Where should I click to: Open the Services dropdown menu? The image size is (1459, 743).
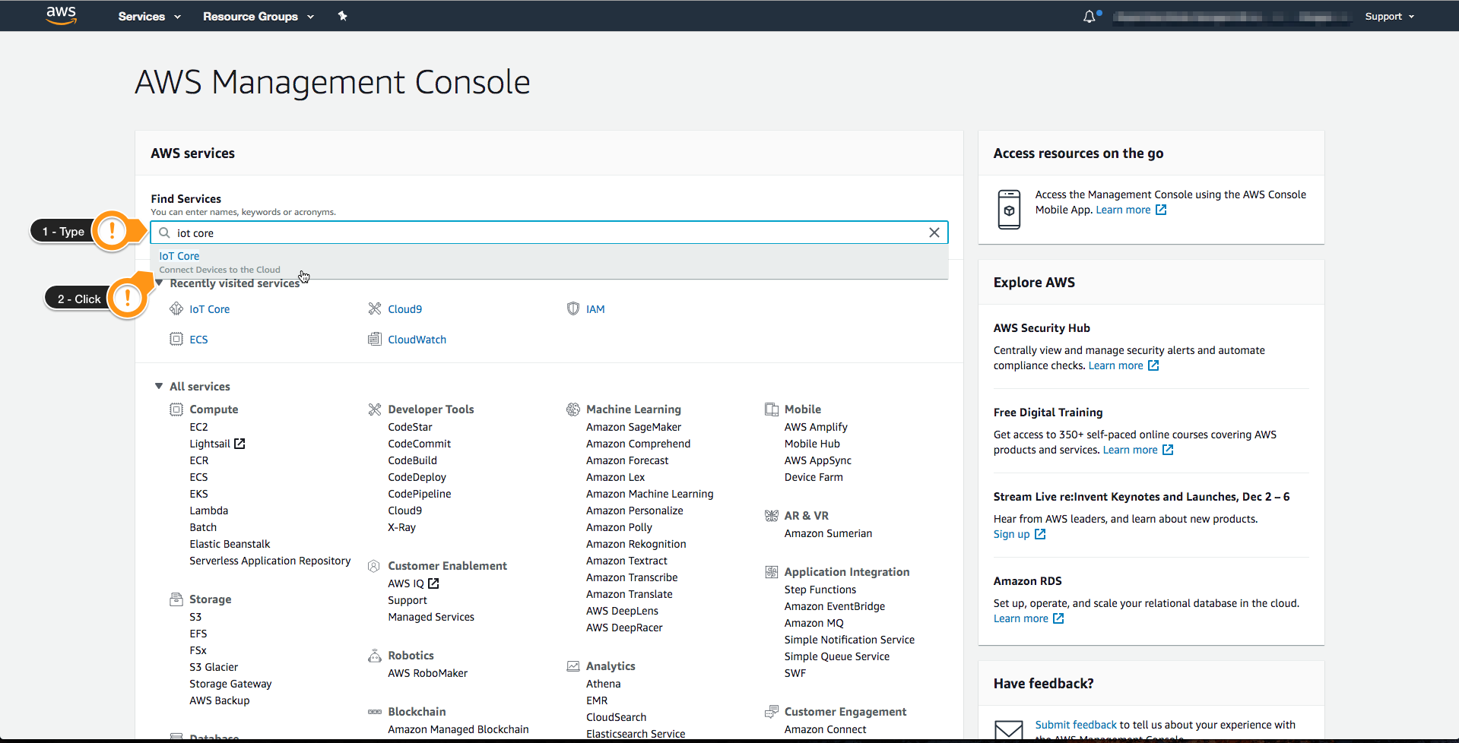pos(149,16)
